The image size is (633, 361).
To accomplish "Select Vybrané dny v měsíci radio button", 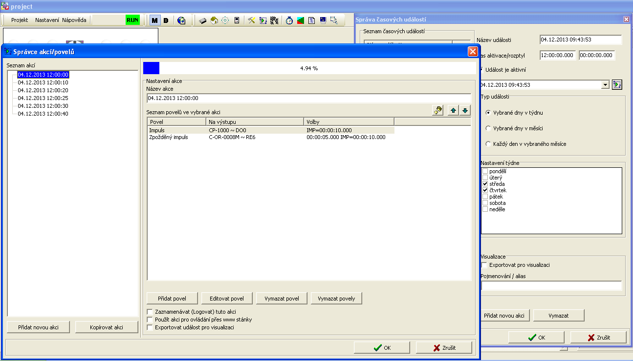I will pyautogui.click(x=488, y=128).
